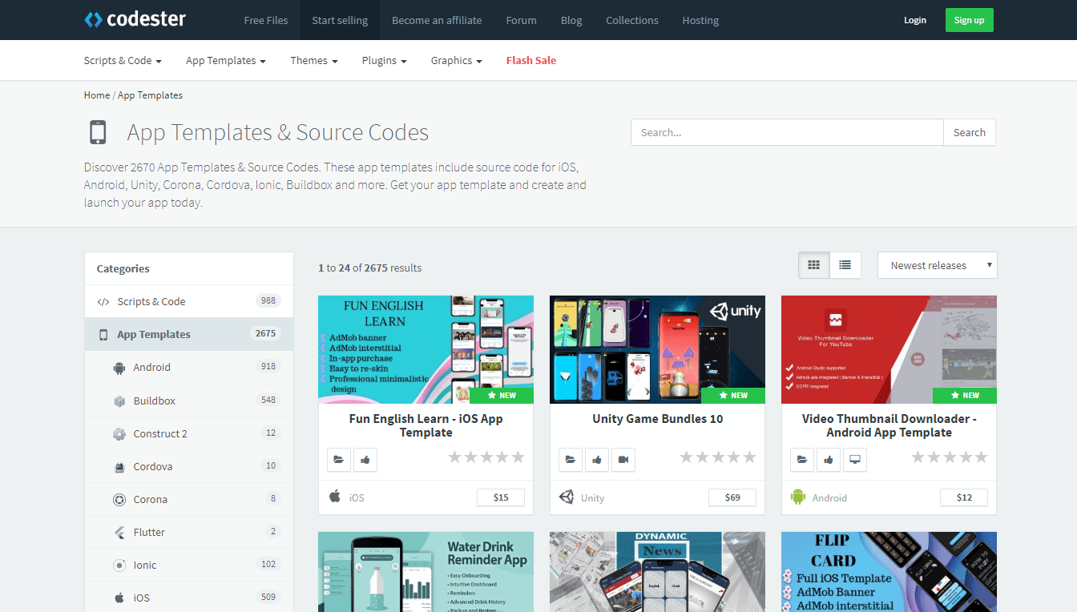Switch to list view layout
This screenshot has height=612, width=1077.
845,265
